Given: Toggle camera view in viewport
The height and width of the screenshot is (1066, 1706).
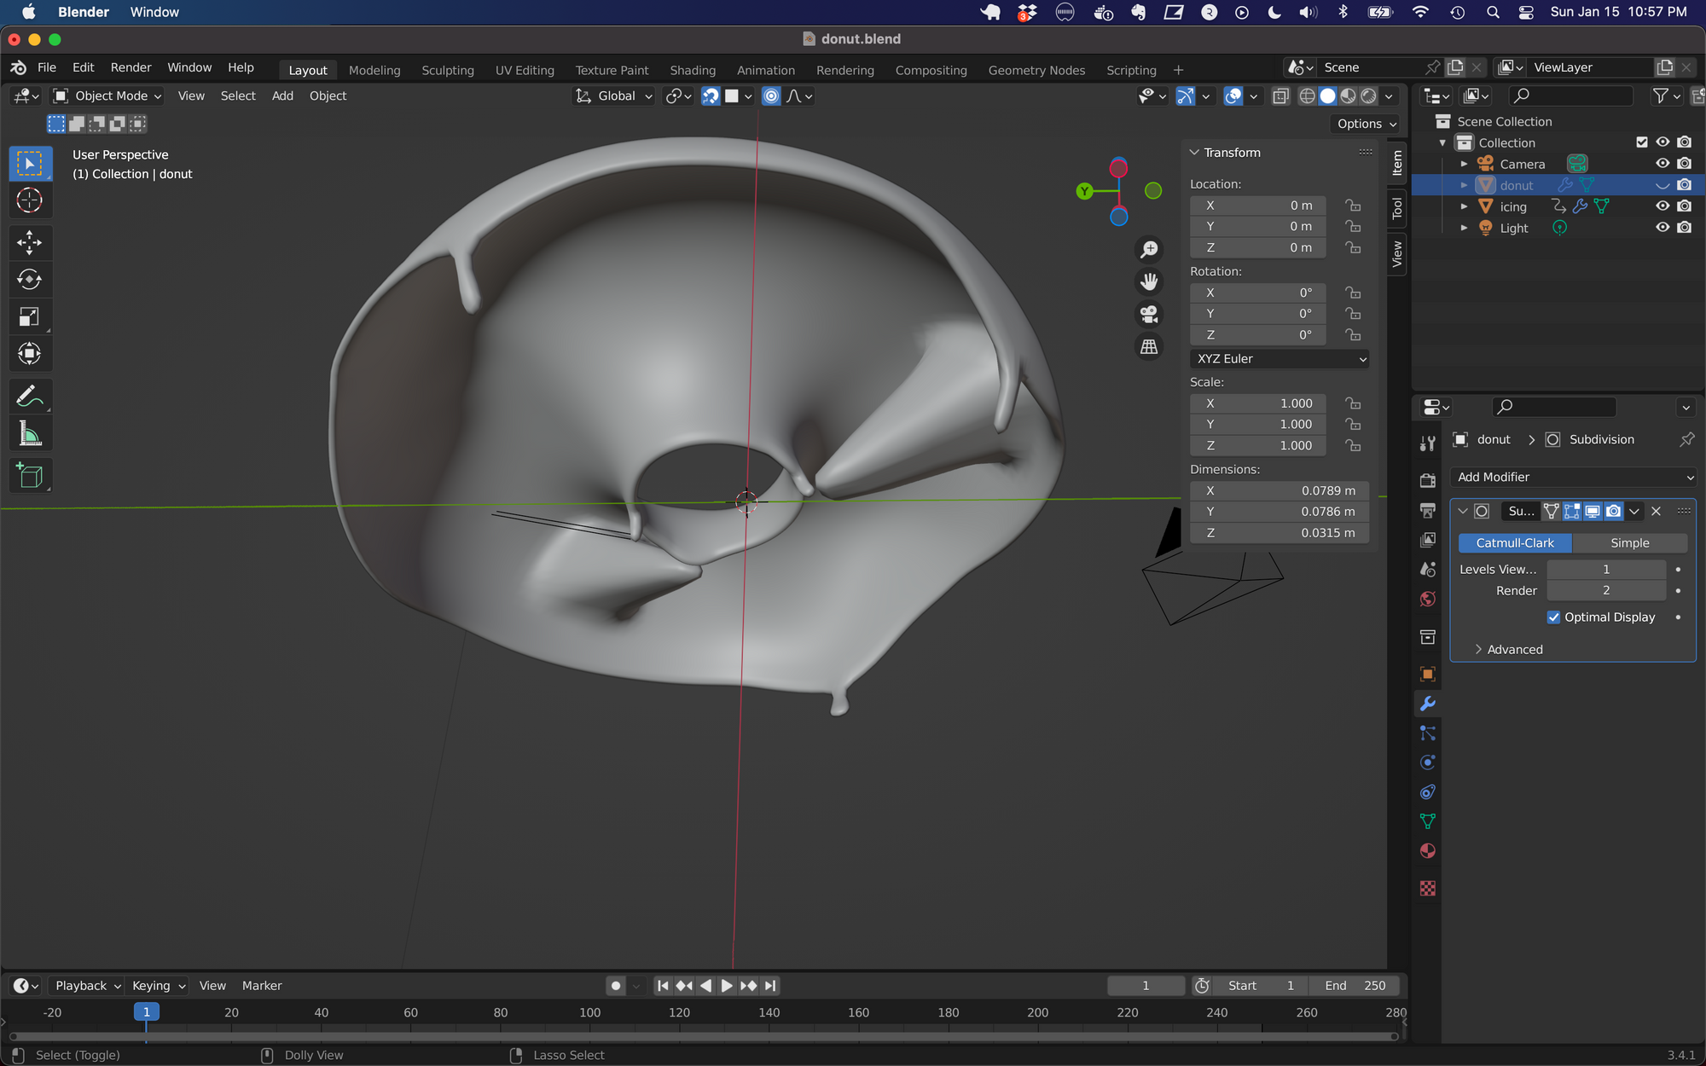Looking at the screenshot, I should (1149, 314).
